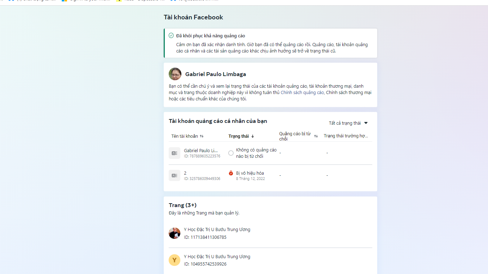This screenshot has width=488, height=274.
Task: Sort by the Tên tài khoản column header
Action: [185, 136]
